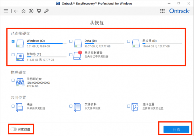Click the 从文件中恢复 description
The width and height of the screenshot is (194, 136).
[x=92, y=108]
